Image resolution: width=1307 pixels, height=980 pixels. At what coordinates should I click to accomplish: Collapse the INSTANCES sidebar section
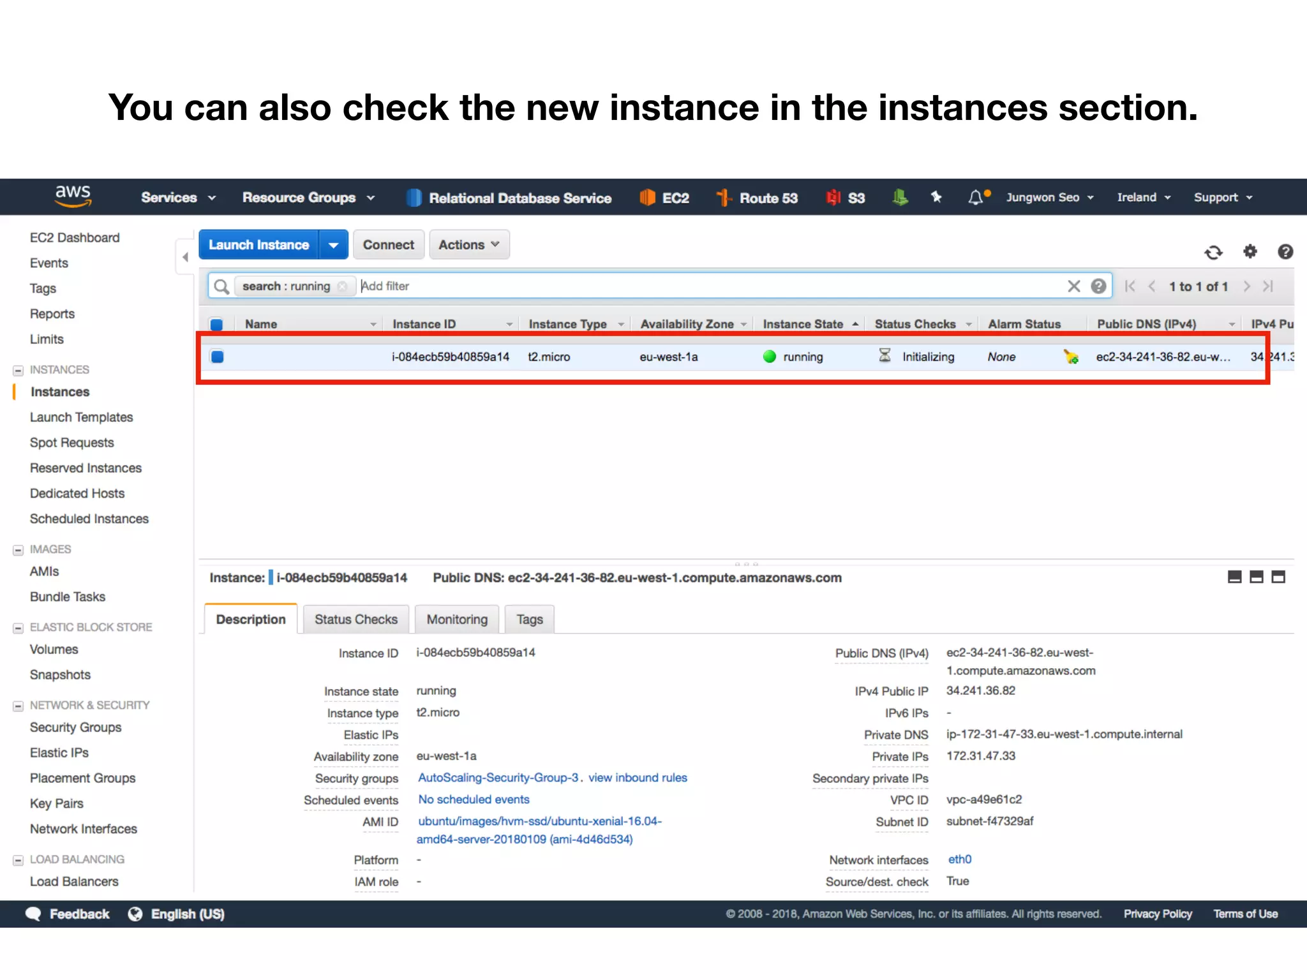tap(19, 370)
